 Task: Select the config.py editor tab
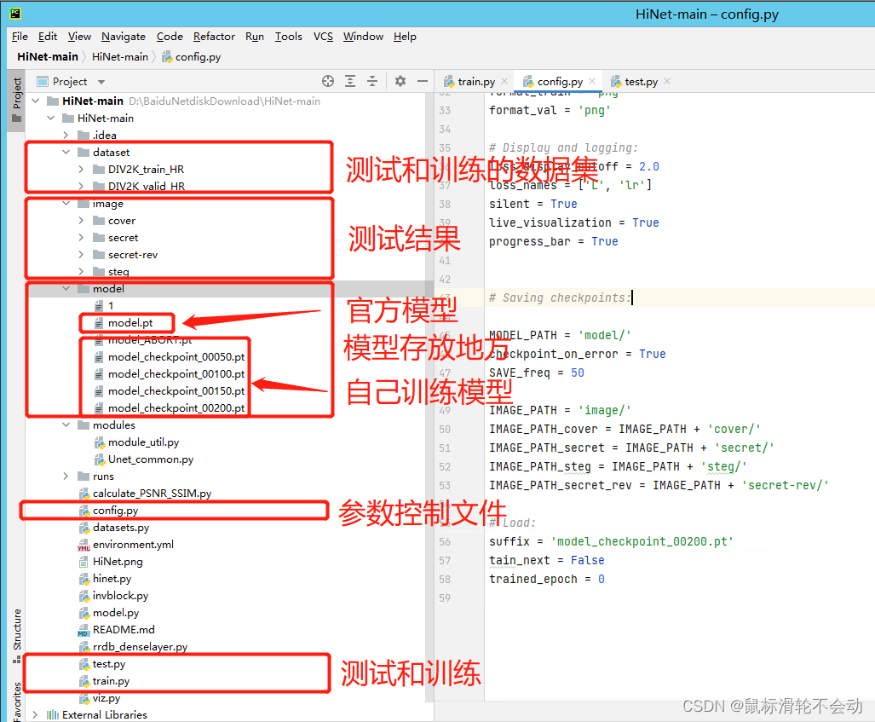click(559, 82)
